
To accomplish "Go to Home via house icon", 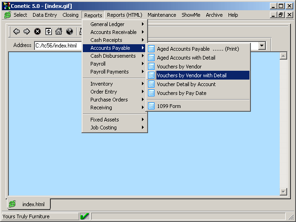I will (x=59, y=32).
